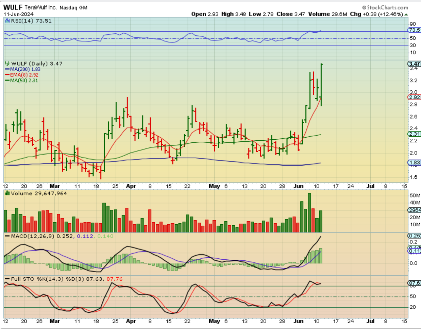Click the 50M label on the volume axis
421x329 pixels.
415,195
